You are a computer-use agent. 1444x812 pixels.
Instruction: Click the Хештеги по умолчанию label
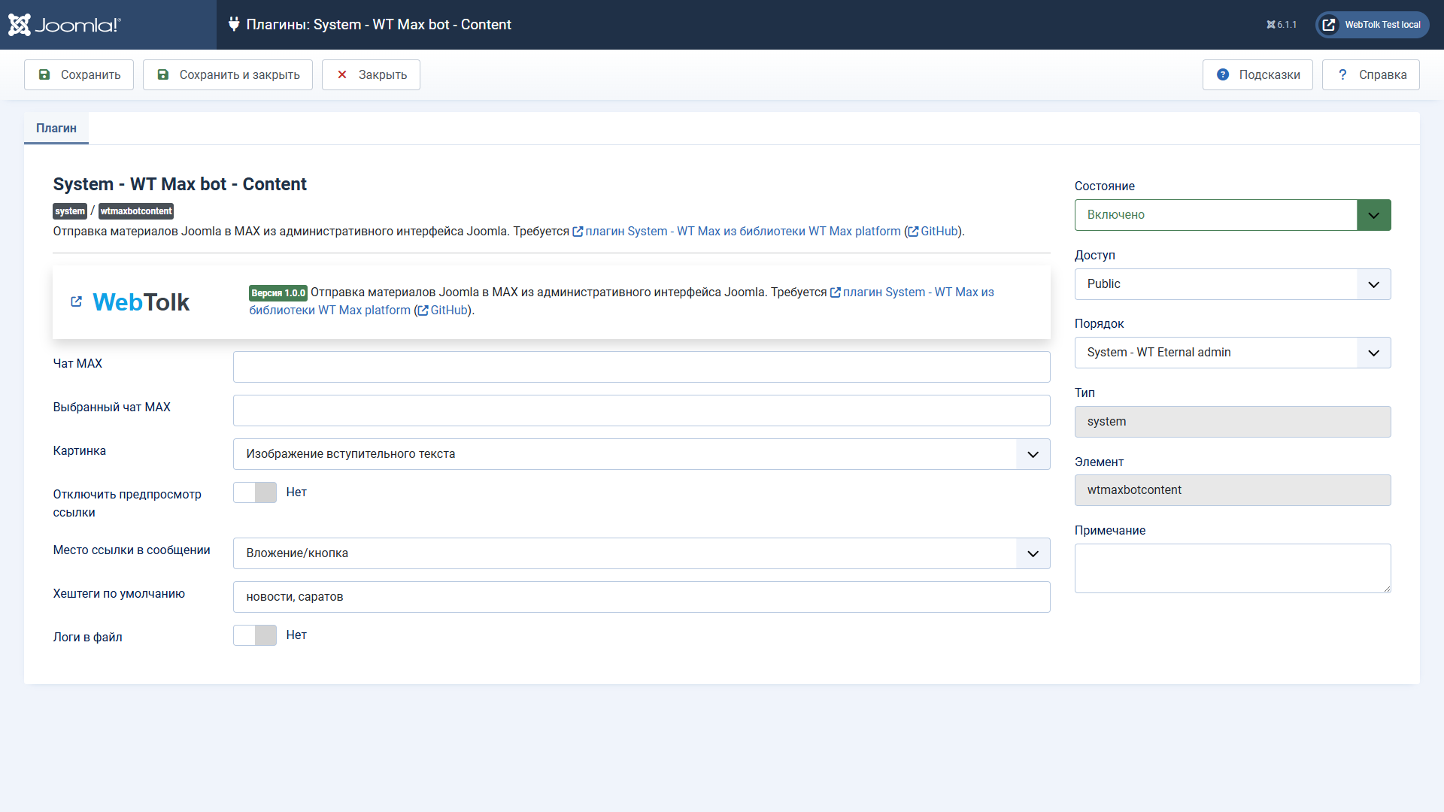119,594
